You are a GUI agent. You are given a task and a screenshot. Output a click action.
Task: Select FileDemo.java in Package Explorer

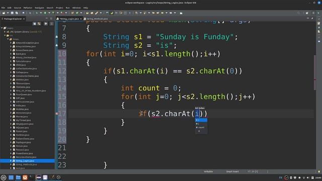point(23,87)
